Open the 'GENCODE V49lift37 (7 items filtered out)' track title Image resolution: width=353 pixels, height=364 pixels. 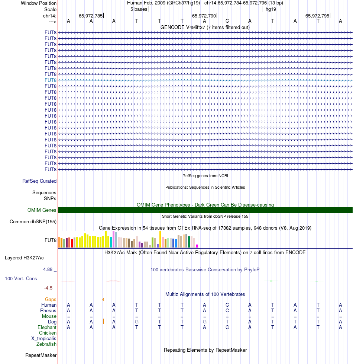point(205,28)
